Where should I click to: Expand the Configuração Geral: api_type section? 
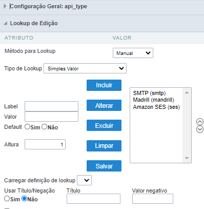click(x=5, y=6)
